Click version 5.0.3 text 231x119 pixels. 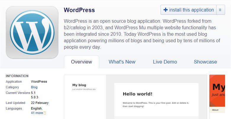[x=34, y=97]
